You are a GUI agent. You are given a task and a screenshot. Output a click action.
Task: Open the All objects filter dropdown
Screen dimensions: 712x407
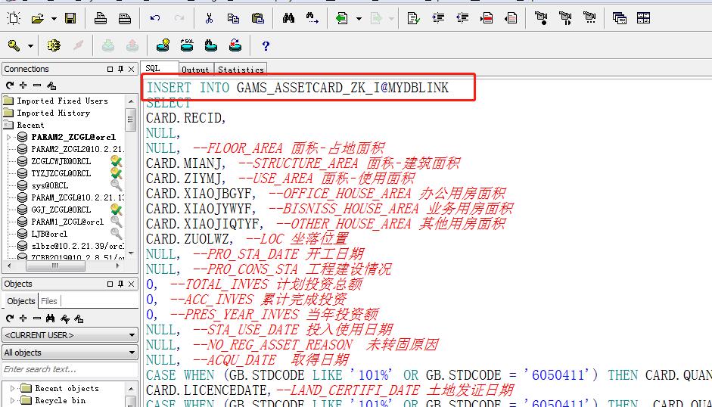[x=69, y=353]
